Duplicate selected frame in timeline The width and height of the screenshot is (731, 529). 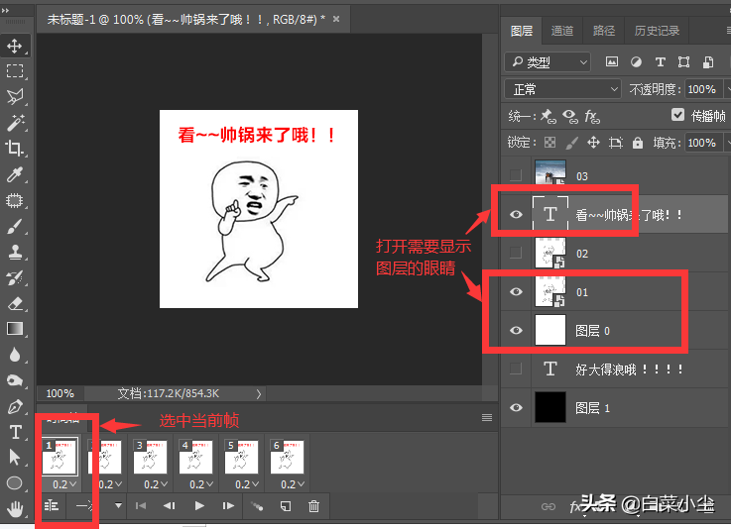[286, 506]
